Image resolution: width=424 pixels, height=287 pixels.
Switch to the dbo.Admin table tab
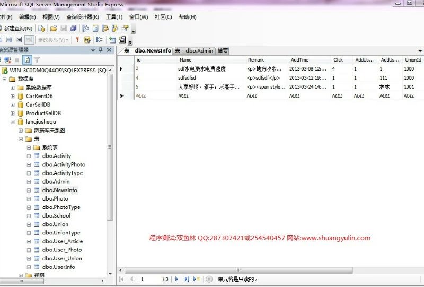tap(194, 50)
